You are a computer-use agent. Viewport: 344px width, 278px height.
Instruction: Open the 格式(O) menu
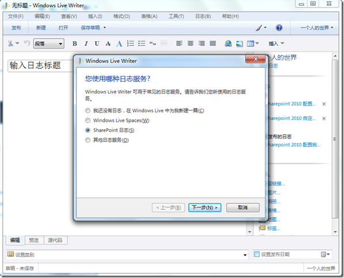[122, 17]
